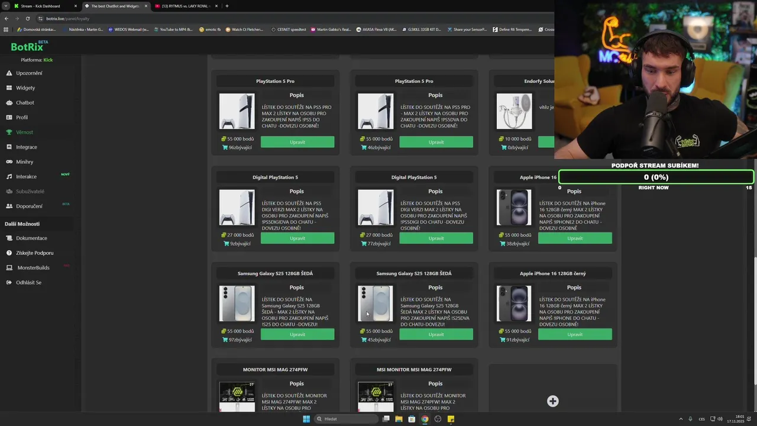
Task: Open the Profil page
Action: tap(21, 117)
